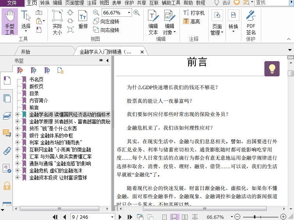Open the Page Management (页面管理) dropdown
Screen dimensions: 294x220
217,22
